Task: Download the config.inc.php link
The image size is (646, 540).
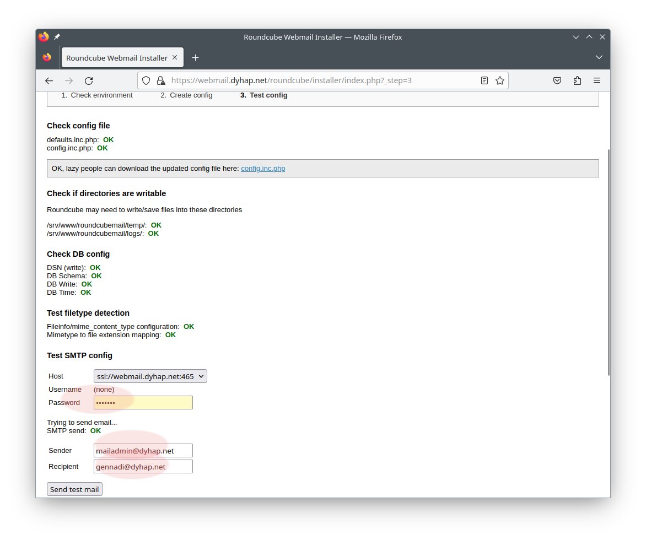Action: [263, 169]
